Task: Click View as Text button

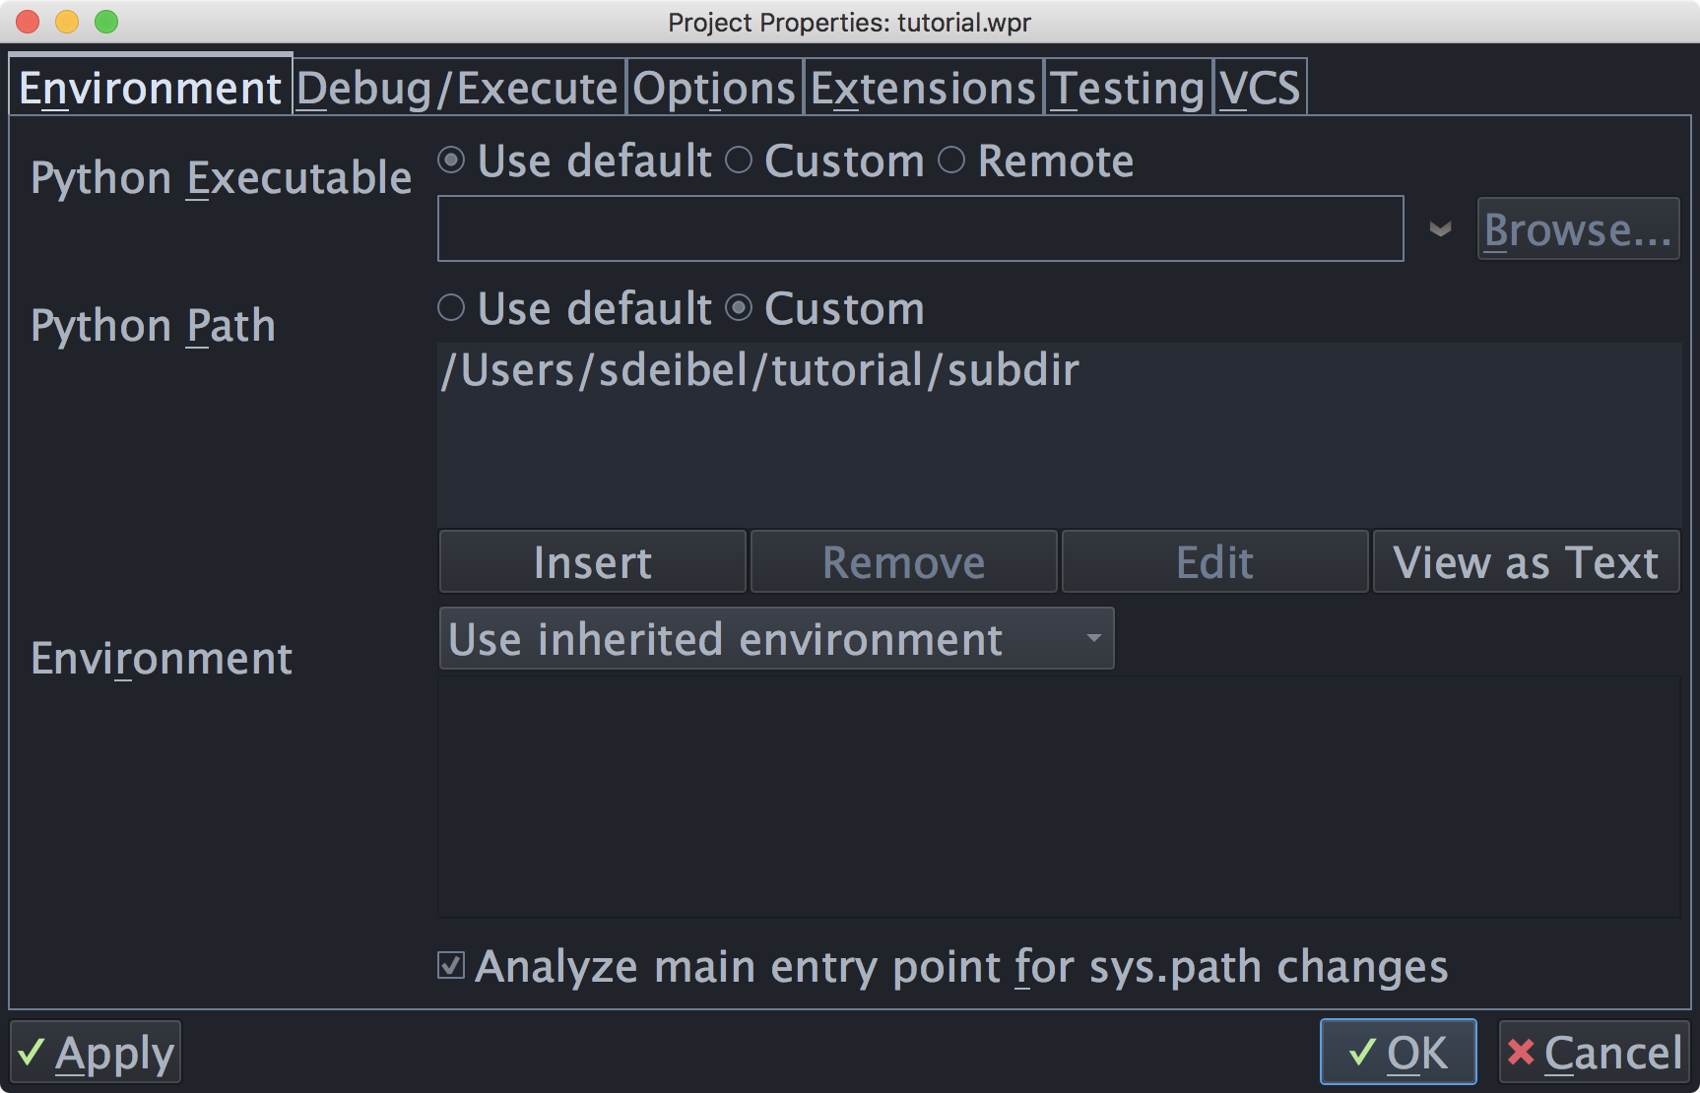Action: point(1526,562)
